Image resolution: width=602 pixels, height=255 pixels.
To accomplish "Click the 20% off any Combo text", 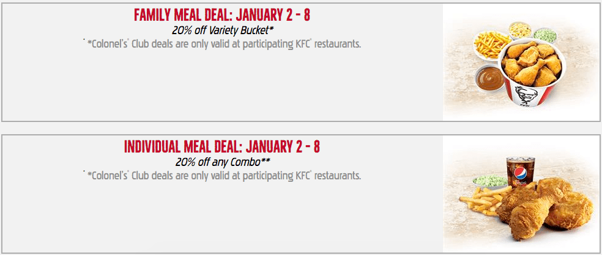I will click(x=223, y=162).
